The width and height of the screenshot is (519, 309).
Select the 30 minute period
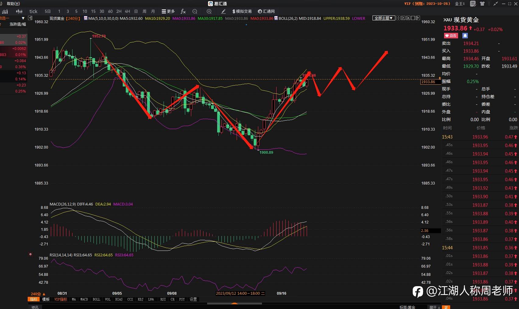click(102, 11)
